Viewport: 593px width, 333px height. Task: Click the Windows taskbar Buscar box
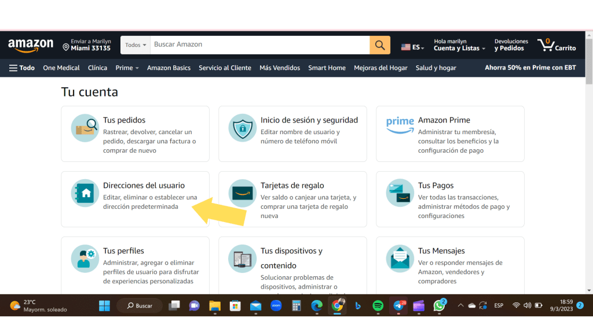pos(140,305)
